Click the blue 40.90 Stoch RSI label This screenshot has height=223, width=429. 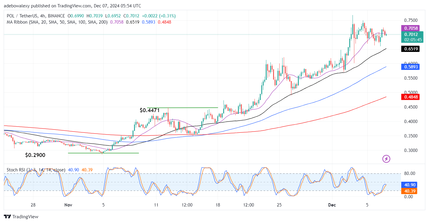409,185
